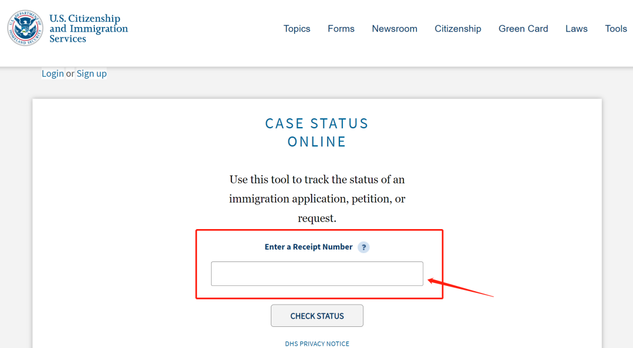
Task: Click the "Enter a Receipt Number" label
Action: tap(308, 247)
